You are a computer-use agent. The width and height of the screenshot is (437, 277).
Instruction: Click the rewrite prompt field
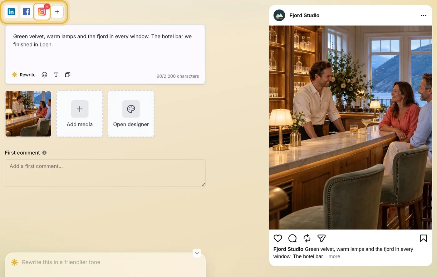coord(105,262)
